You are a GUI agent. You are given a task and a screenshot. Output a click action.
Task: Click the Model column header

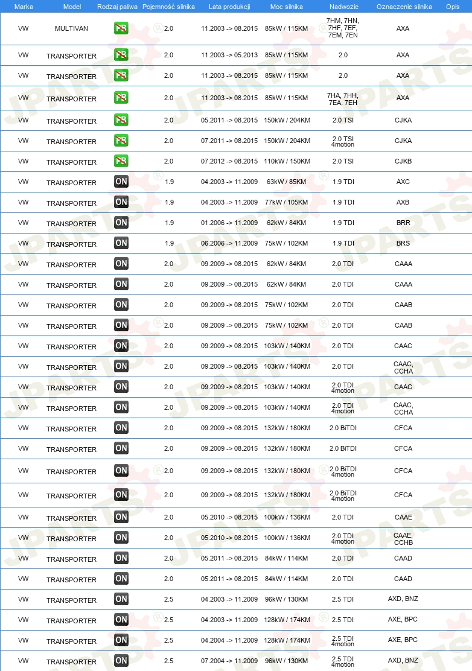tap(72, 7)
